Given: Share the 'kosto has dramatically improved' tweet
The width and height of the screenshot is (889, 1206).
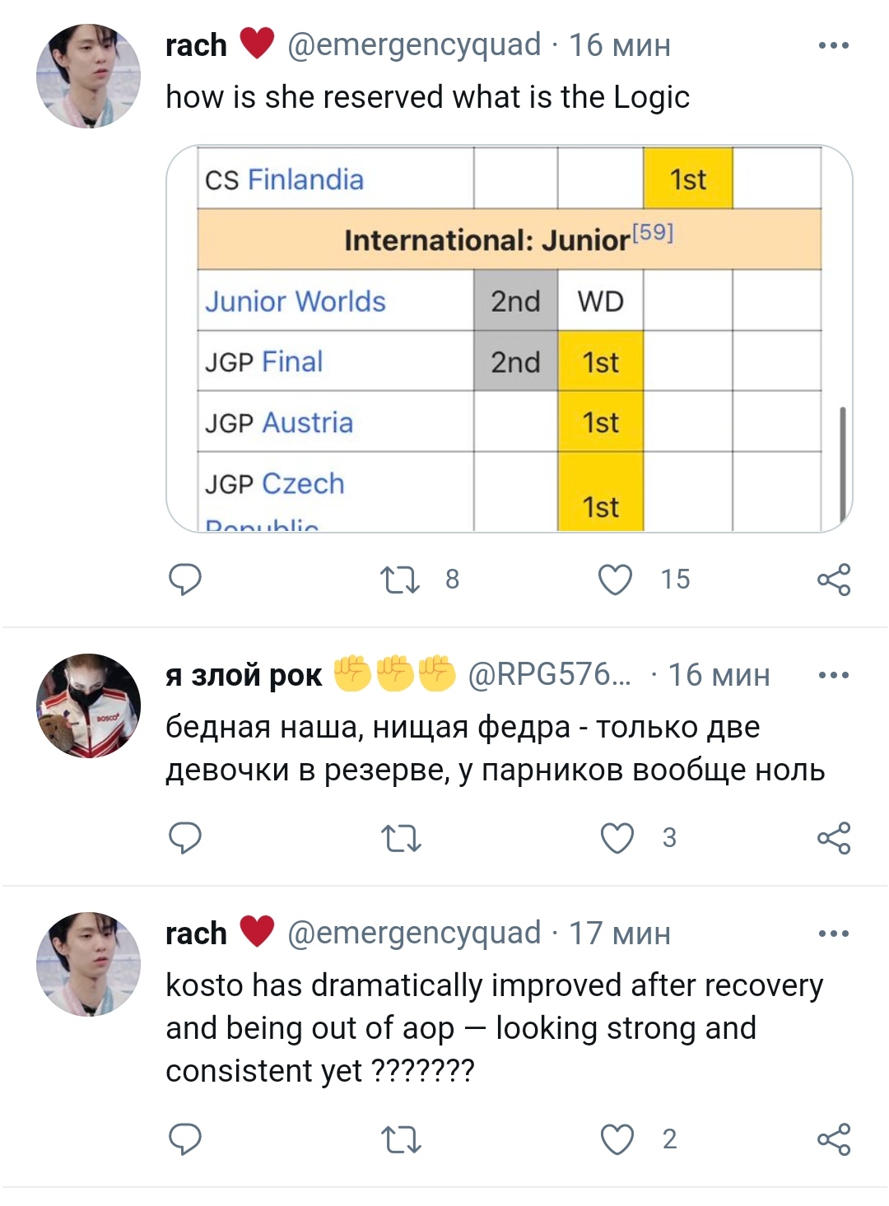Looking at the screenshot, I should pos(833,1139).
